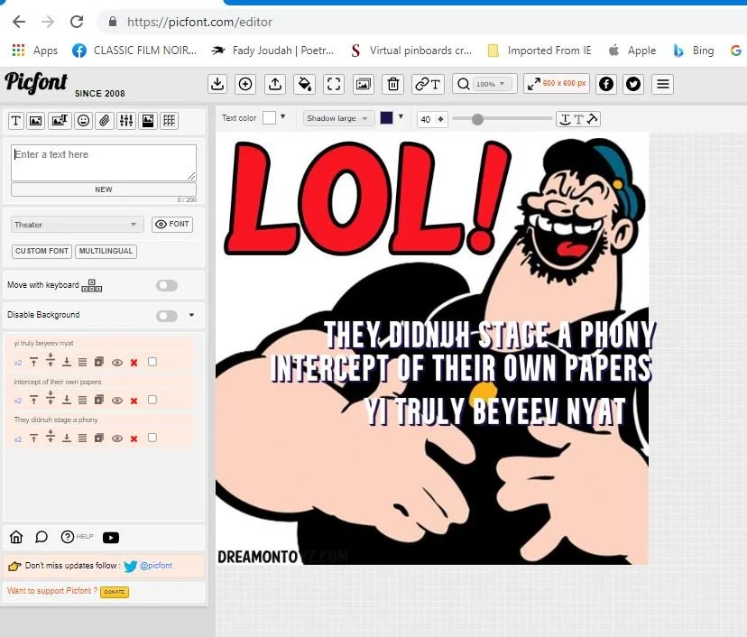Click the DONATE button

115,592
